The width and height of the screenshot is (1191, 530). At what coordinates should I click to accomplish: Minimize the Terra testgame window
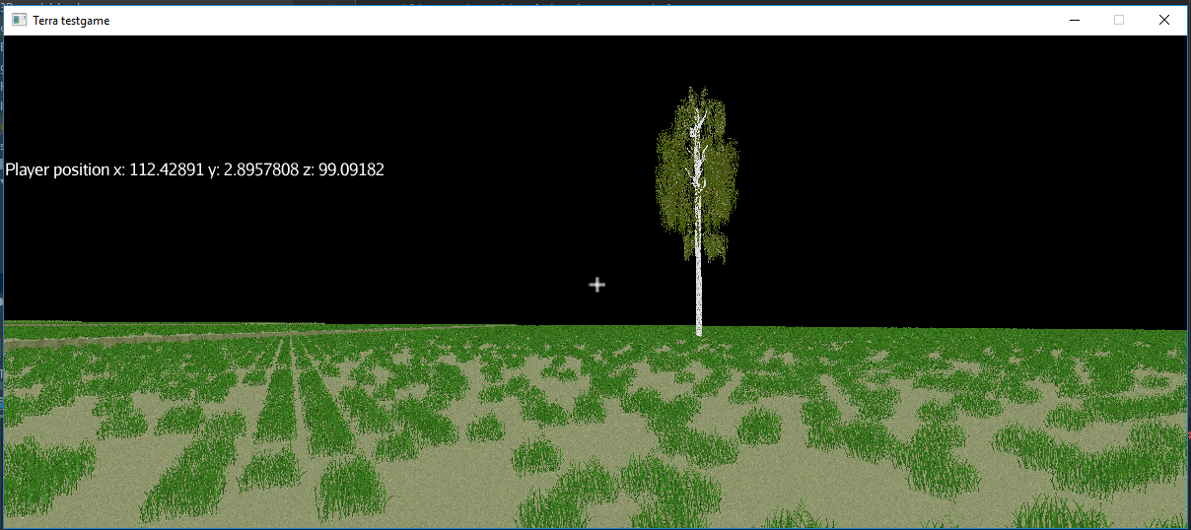click(x=1074, y=20)
